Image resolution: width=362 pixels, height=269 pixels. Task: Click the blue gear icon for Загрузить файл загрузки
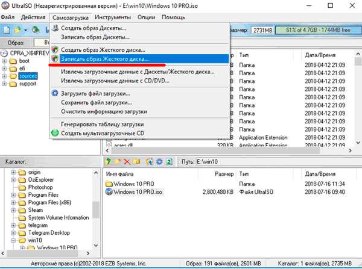(x=55, y=93)
